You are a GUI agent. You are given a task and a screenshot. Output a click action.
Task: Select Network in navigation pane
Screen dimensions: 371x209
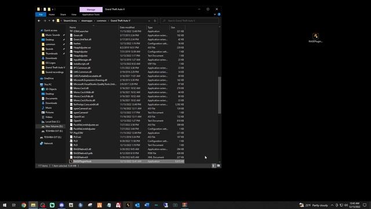[x=48, y=143]
